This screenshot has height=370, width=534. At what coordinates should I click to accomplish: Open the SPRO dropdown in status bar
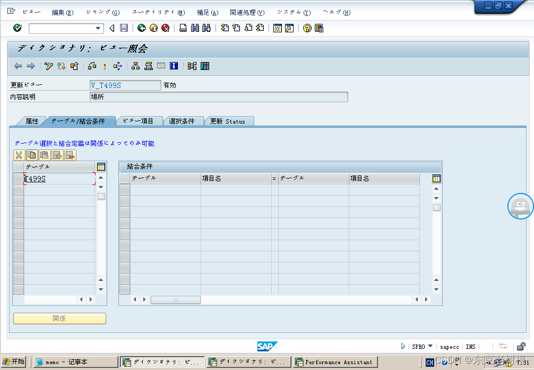tap(430, 346)
